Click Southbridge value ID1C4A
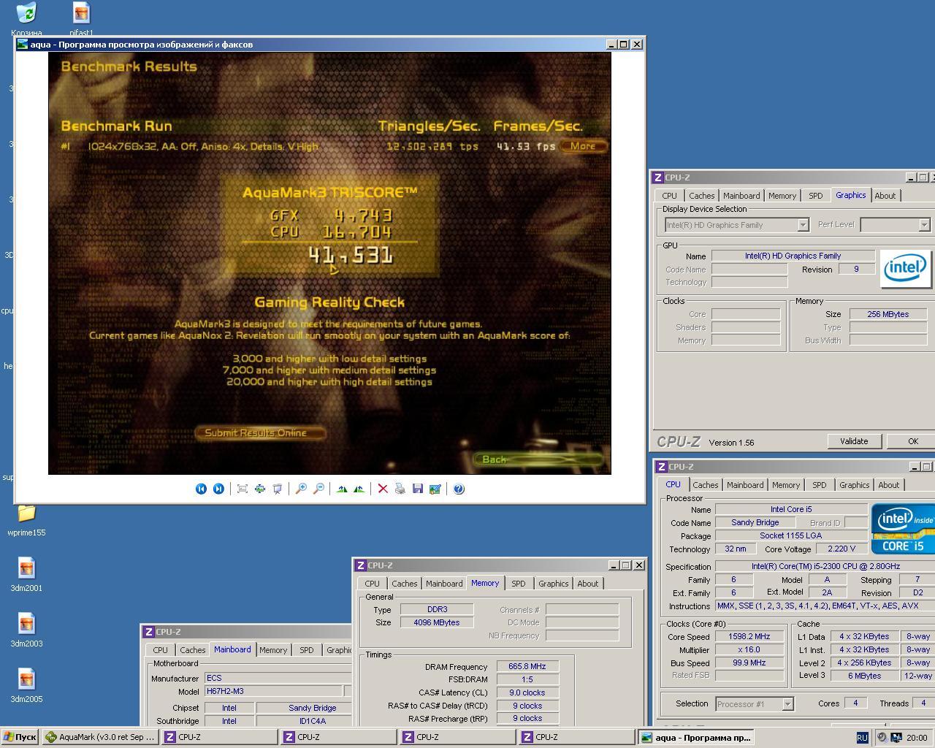 click(x=304, y=721)
